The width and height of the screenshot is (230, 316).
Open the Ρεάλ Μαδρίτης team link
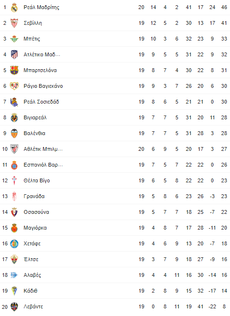(x=42, y=8)
